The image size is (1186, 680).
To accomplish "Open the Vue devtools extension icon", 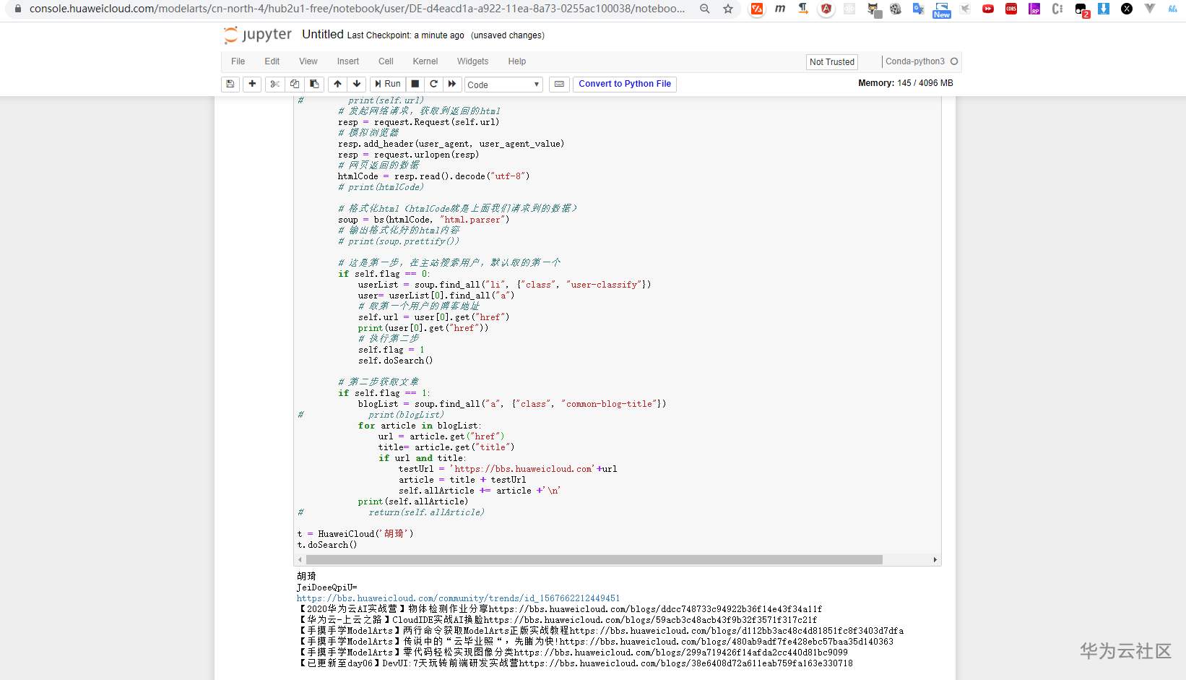I will click(1150, 9).
